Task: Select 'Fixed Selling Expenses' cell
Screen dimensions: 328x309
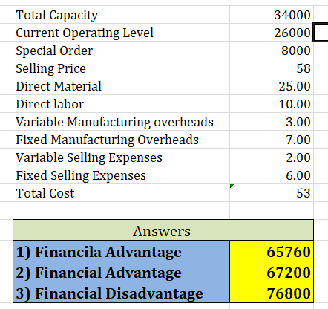Action: click(121, 175)
